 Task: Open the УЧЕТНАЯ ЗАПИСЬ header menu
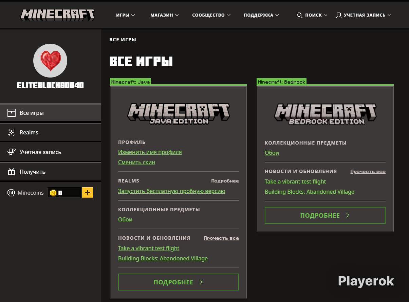[363, 15]
